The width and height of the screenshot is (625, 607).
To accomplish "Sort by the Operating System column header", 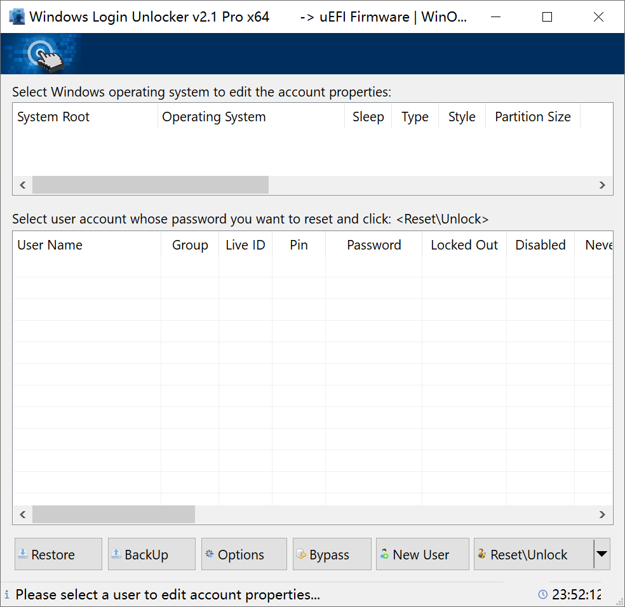I will [x=213, y=116].
